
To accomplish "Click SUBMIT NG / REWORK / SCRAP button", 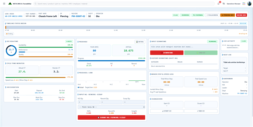I will point(111,118).
